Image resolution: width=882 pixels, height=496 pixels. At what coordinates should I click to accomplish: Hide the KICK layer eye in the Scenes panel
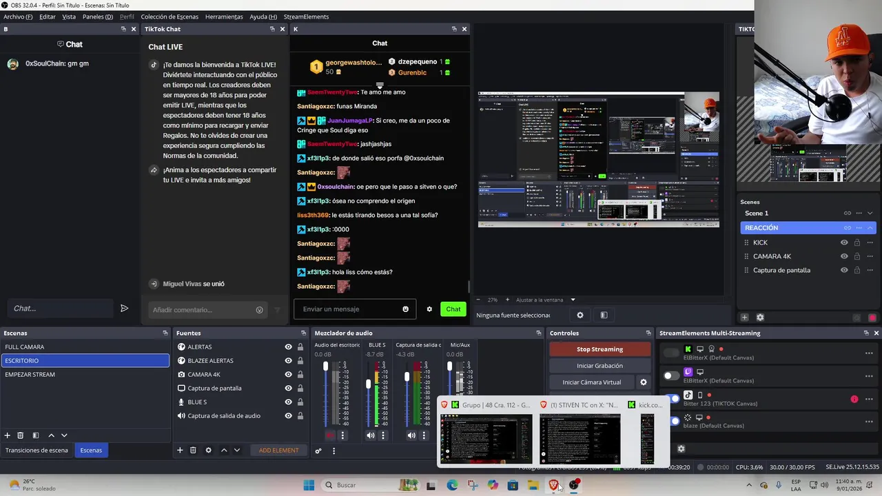(844, 242)
